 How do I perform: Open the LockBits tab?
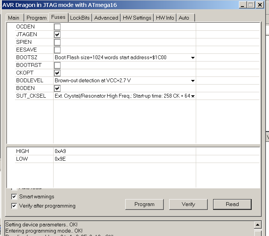tap(80, 18)
